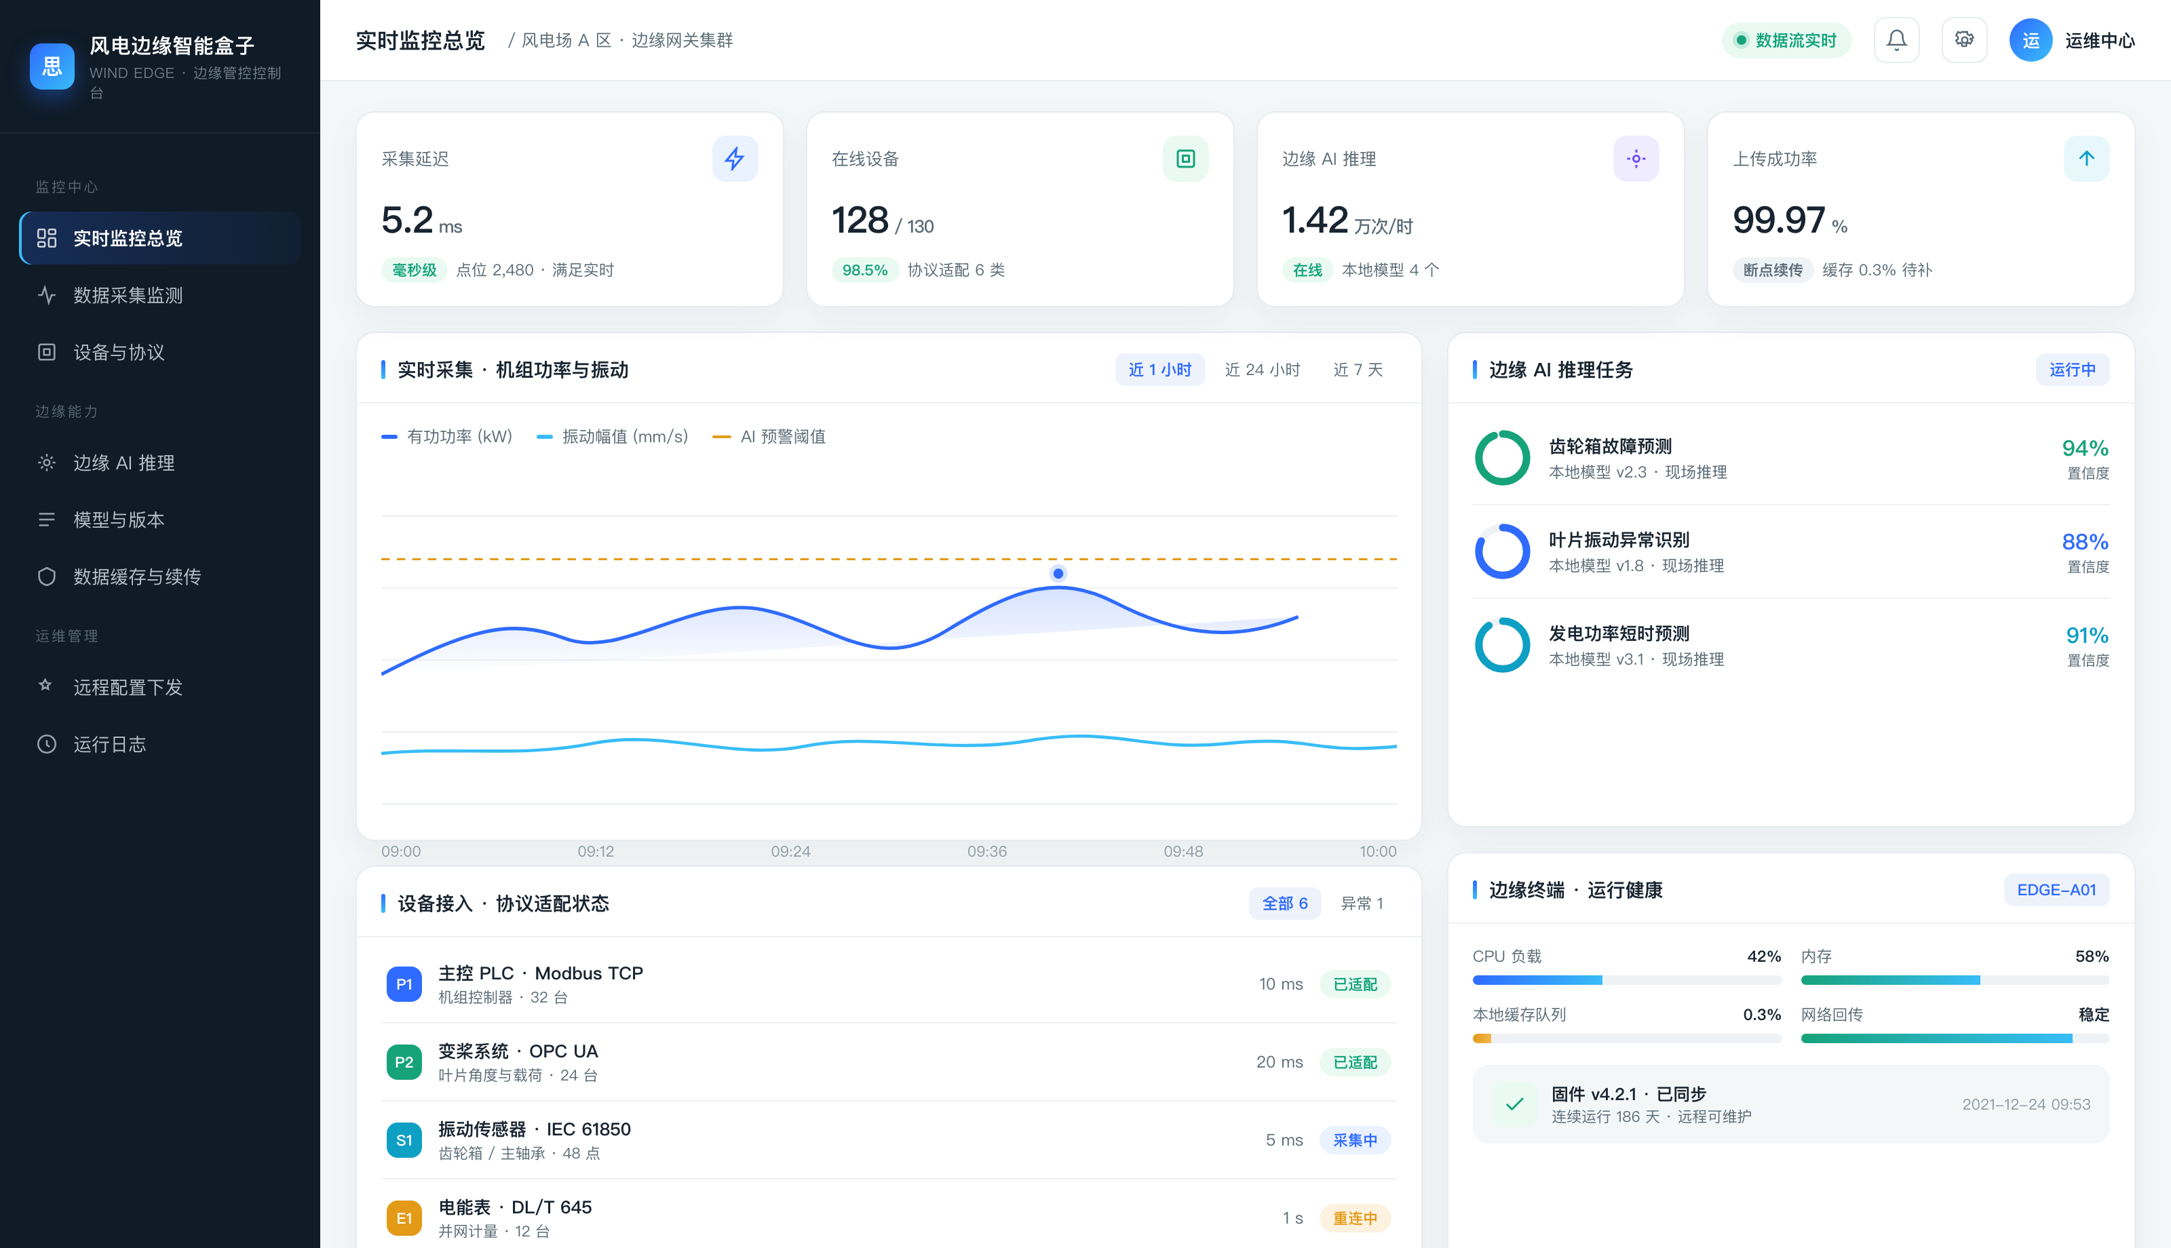Click the 数据流实时 status pill

pyautogui.click(x=1786, y=40)
